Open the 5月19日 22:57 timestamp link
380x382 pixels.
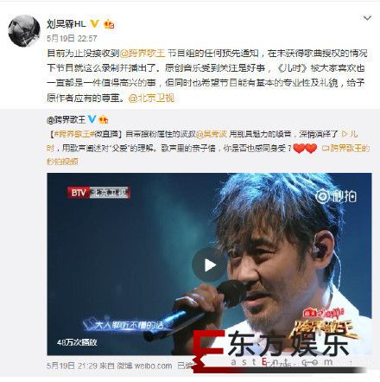pyautogui.click(x=72, y=38)
